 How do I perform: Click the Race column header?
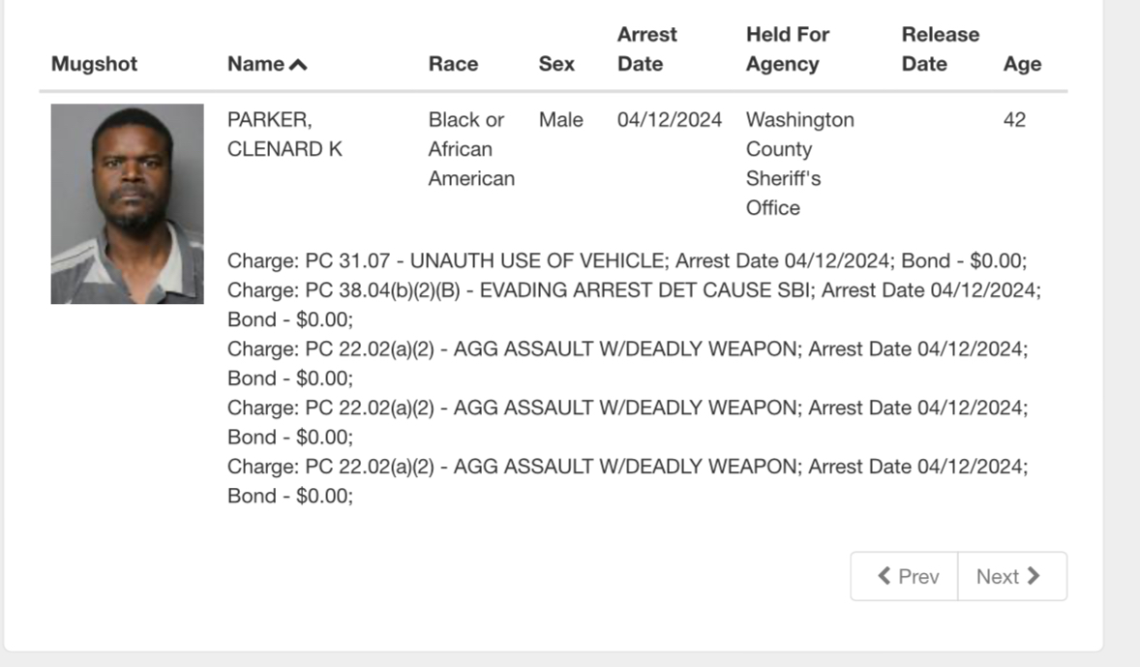453,65
